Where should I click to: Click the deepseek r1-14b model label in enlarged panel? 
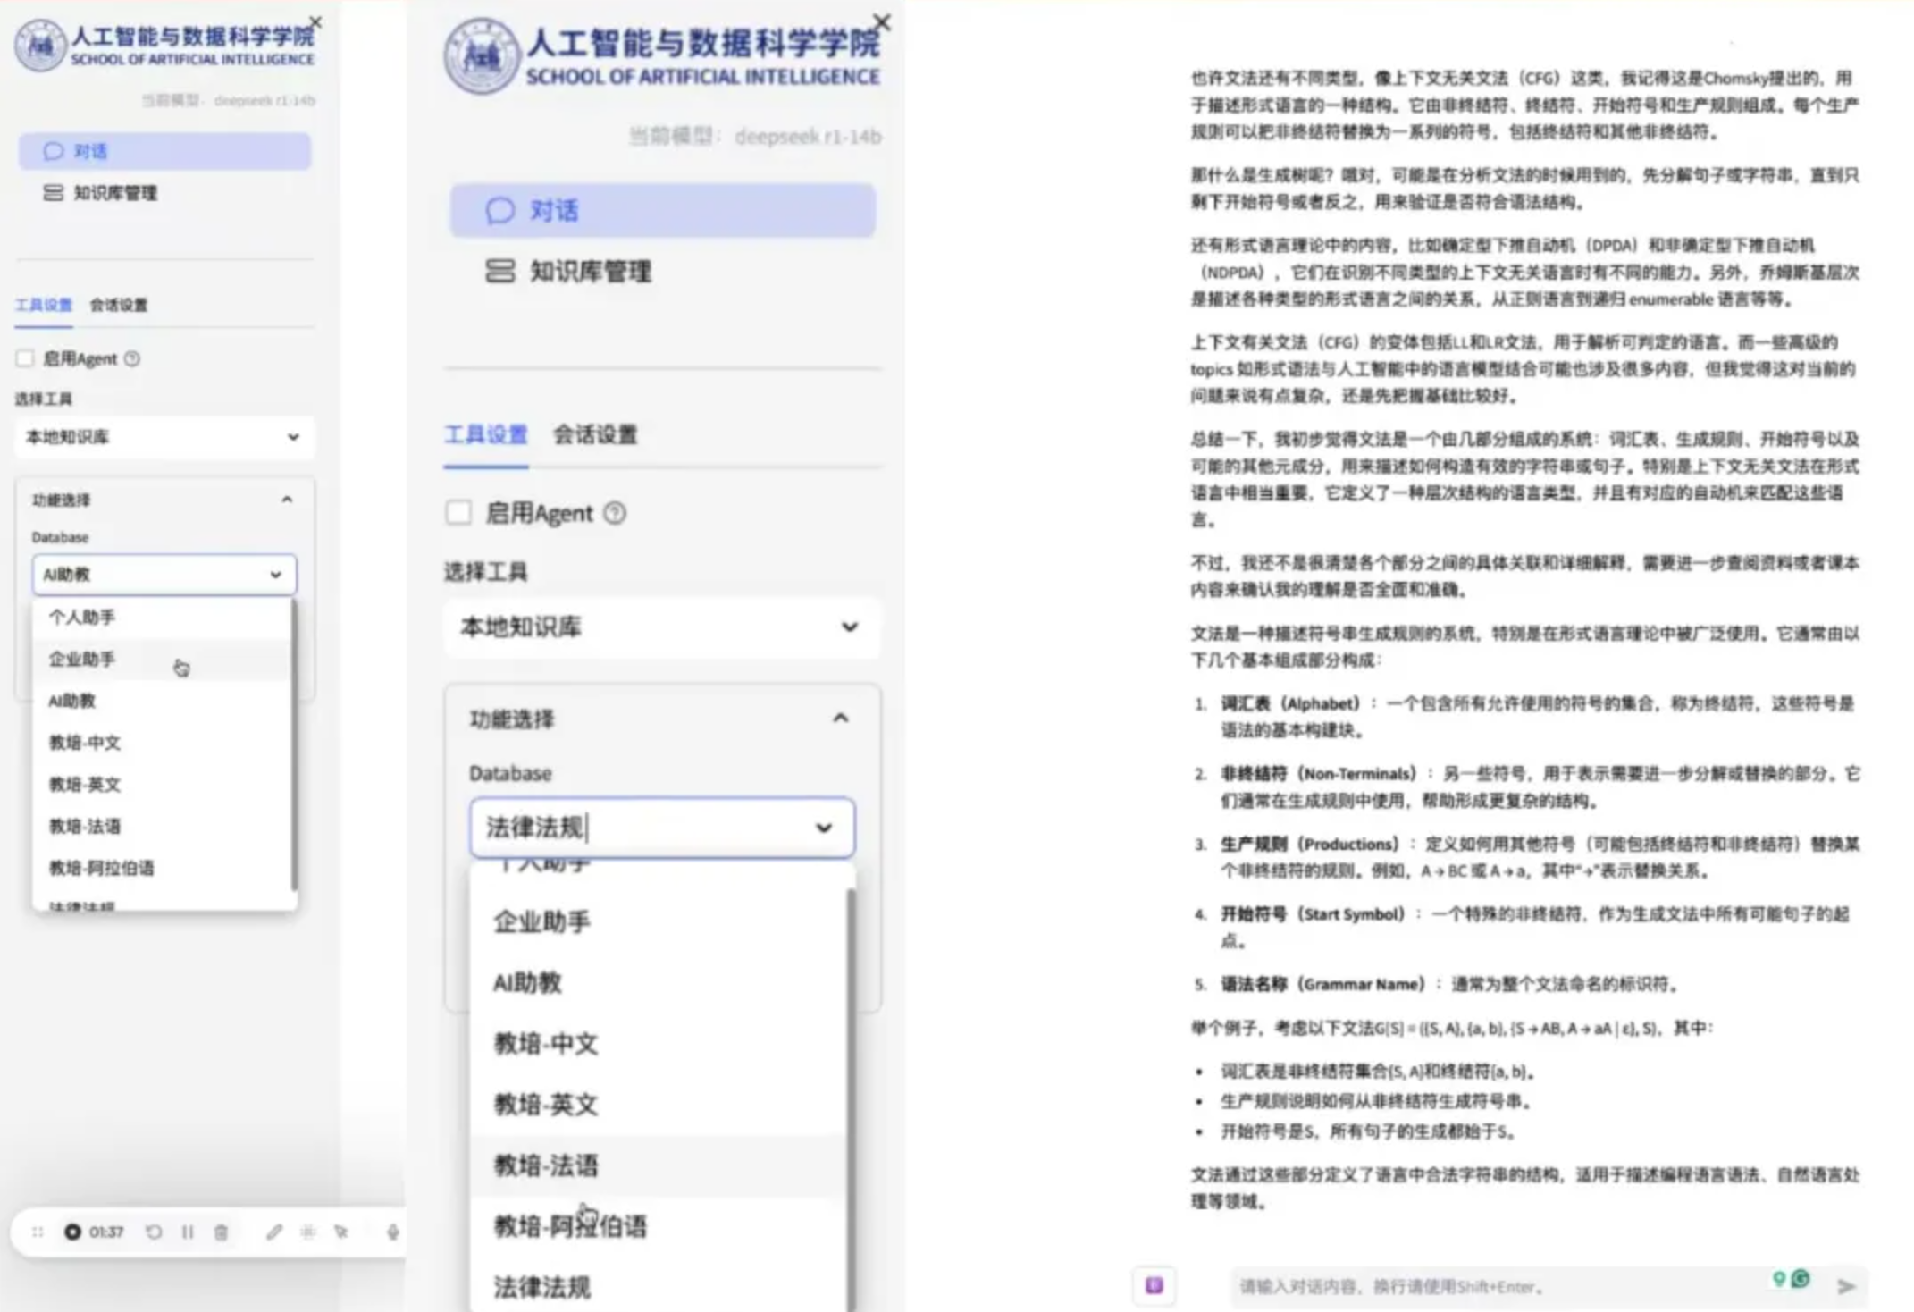[808, 137]
